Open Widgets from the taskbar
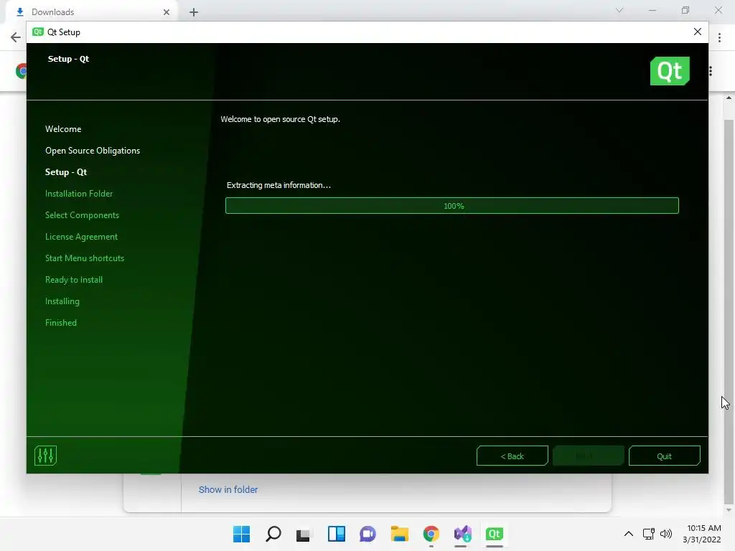The image size is (735, 551). (336, 534)
